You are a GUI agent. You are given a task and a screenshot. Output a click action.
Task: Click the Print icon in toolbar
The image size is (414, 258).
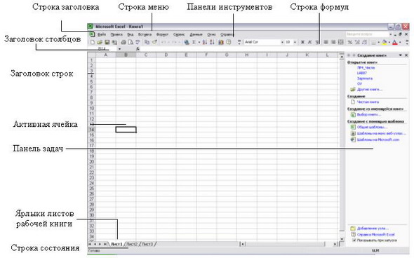click(x=123, y=42)
